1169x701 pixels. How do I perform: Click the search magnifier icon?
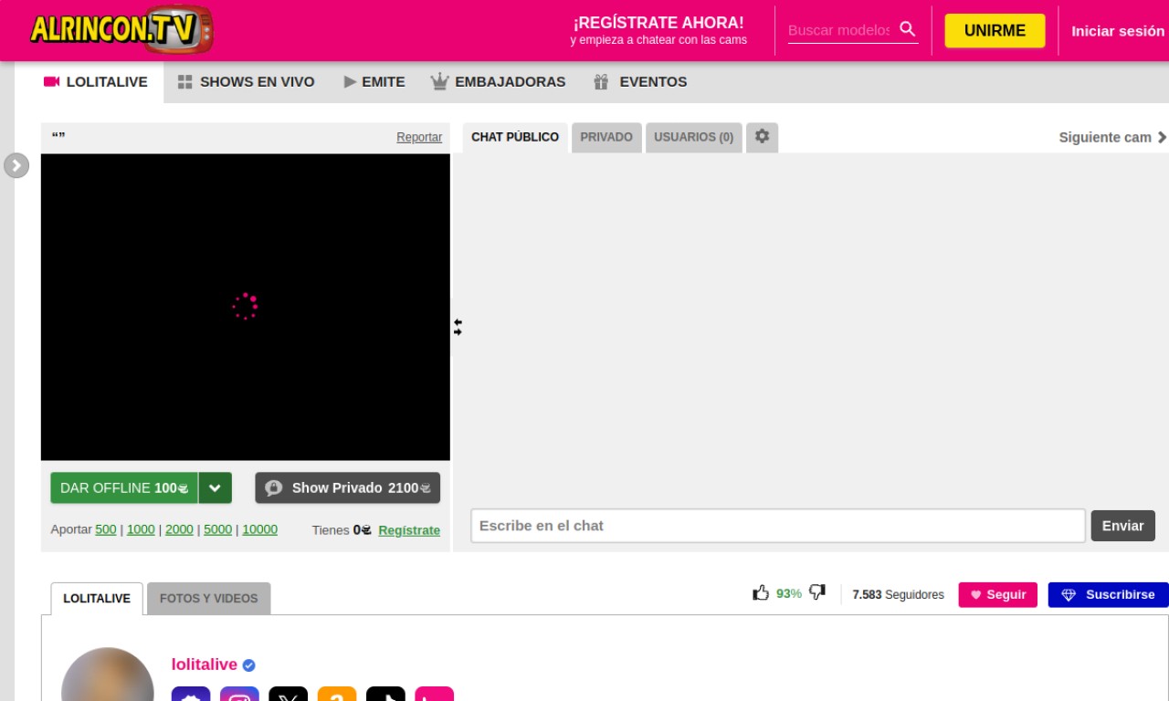point(907,29)
